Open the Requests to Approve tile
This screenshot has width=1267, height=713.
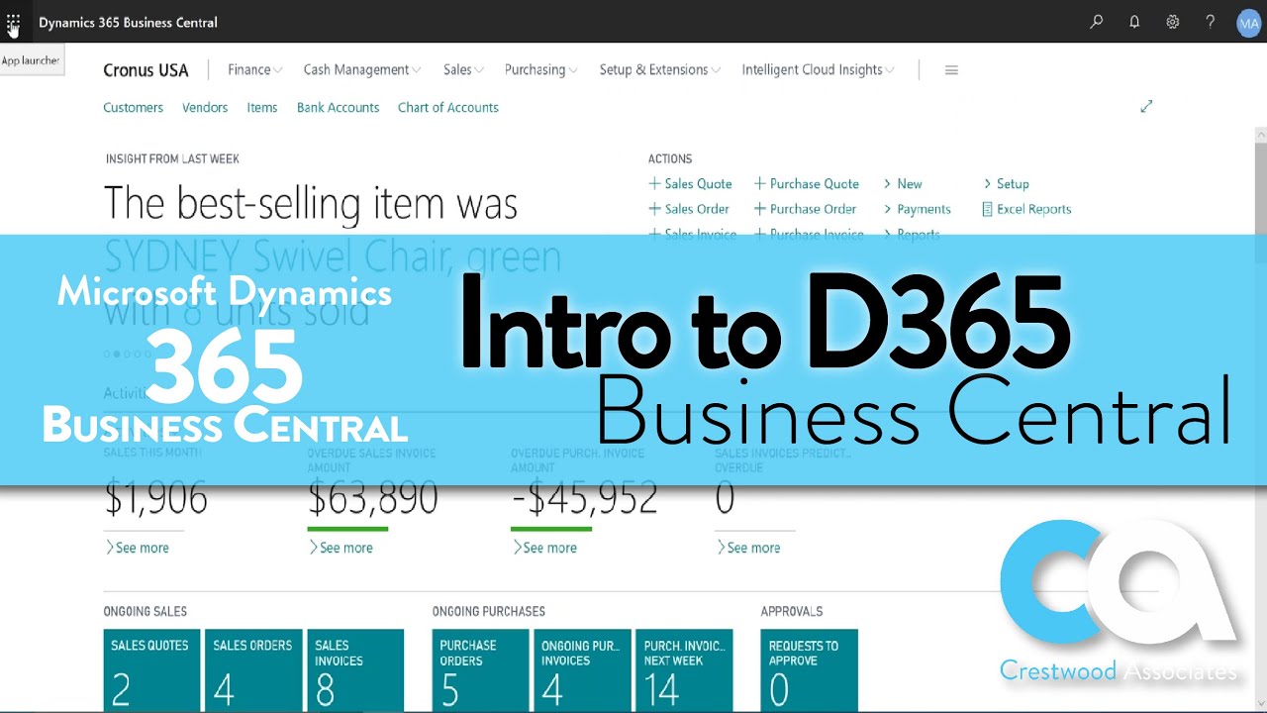[x=810, y=670]
